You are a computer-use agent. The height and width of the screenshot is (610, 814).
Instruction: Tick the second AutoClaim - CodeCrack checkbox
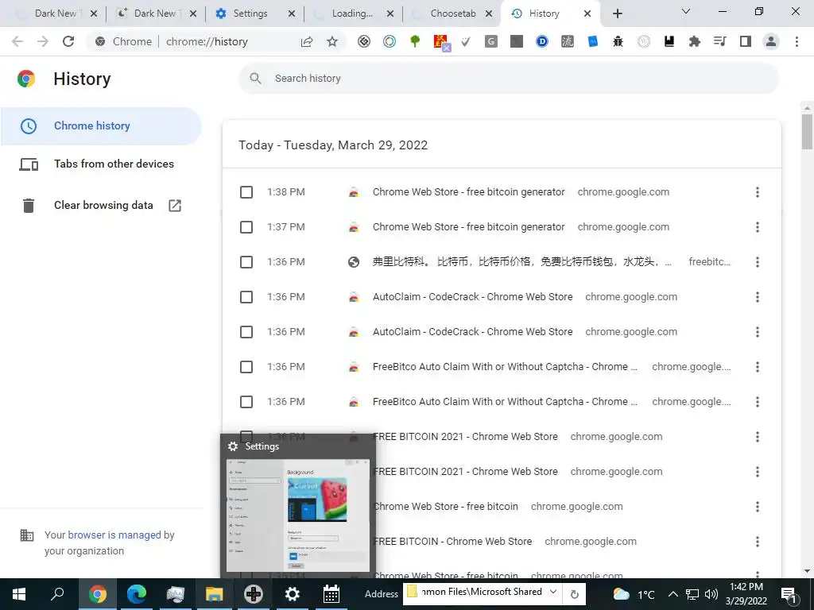[246, 332]
